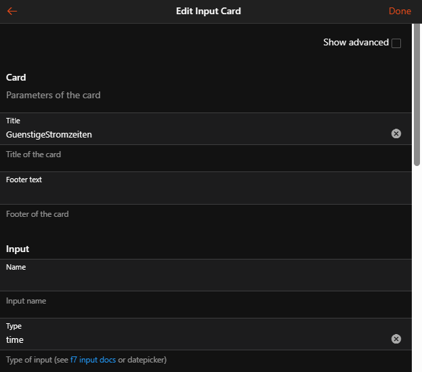The image size is (422, 372).
Task: Click the Card section header
Action: [x=16, y=78]
